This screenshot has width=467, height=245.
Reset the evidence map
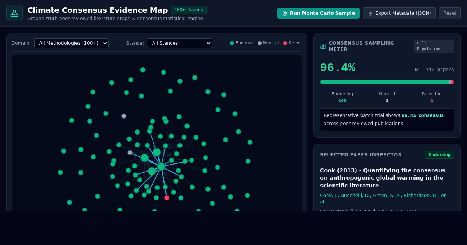coord(450,13)
